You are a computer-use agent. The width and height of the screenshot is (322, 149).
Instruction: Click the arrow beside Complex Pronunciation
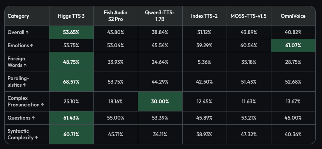click(x=42, y=105)
